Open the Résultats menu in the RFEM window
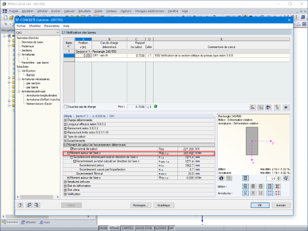Image resolution: width=308 pixels, height=231 pixels. (84, 11)
